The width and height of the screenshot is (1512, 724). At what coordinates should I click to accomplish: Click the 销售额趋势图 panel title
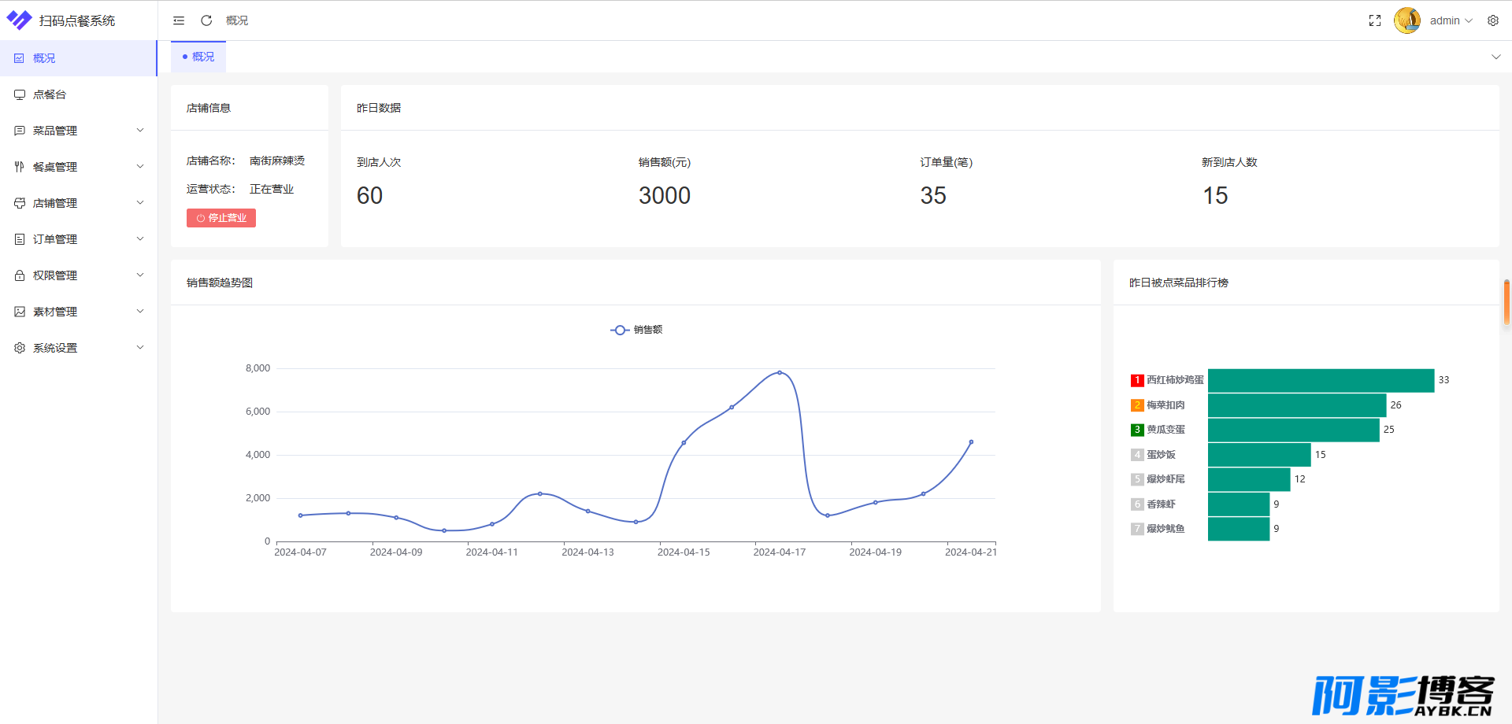220,283
